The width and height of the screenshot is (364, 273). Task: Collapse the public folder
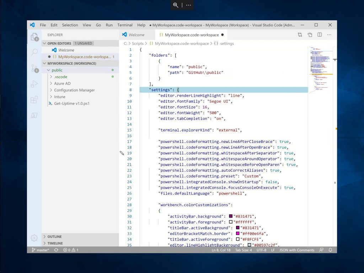pos(48,70)
